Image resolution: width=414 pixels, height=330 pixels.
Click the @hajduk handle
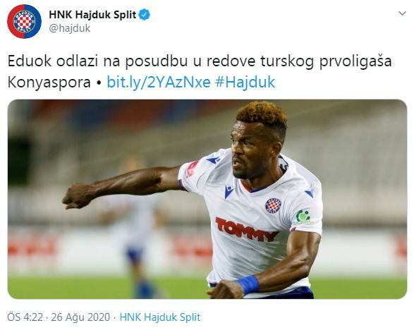[69, 28]
